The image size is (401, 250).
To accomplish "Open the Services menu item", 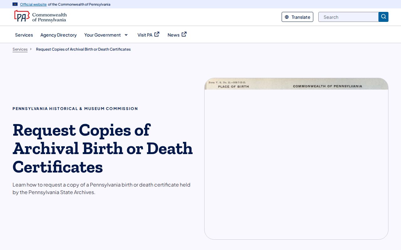I will [24, 35].
